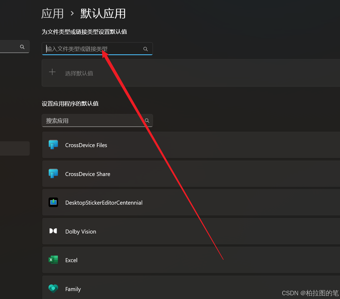Screen dimensions: 340x299
Task: Click the left sidebar search magnifier icon
Action: (x=22, y=47)
